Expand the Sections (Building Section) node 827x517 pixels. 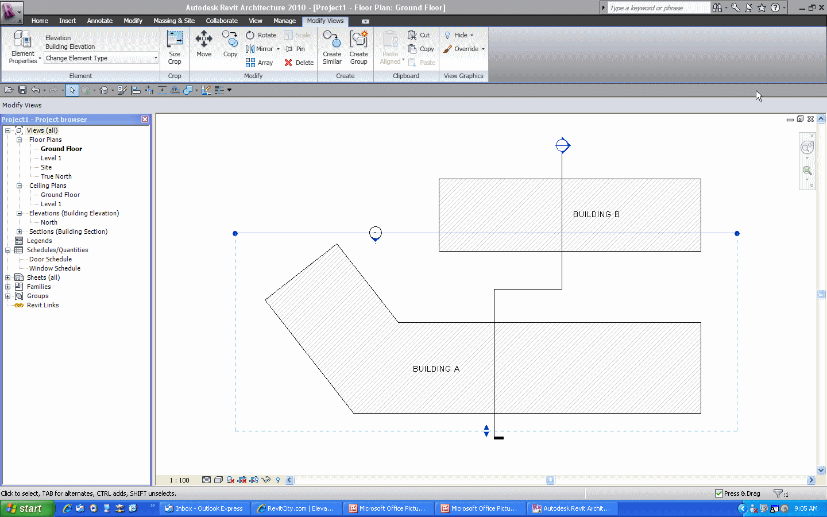pyautogui.click(x=19, y=232)
